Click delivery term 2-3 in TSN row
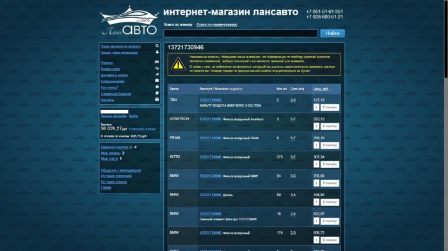The width and height of the screenshot is (448, 251). click(x=293, y=100)
